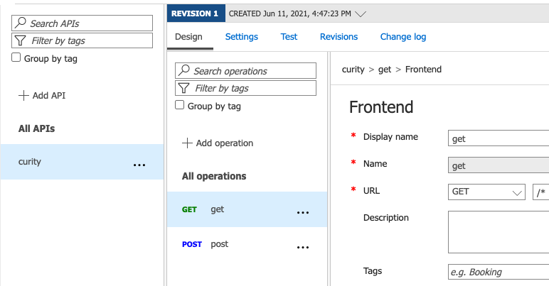Click the All APIs heading
This screenshot has height=286, width=549.
(36, 128)
